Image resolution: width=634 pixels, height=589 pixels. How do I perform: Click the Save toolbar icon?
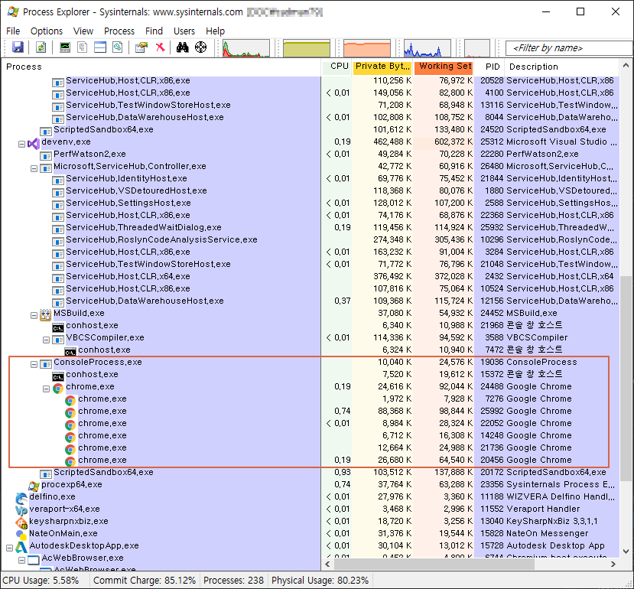pyautogui.click(x=18, y=47)
